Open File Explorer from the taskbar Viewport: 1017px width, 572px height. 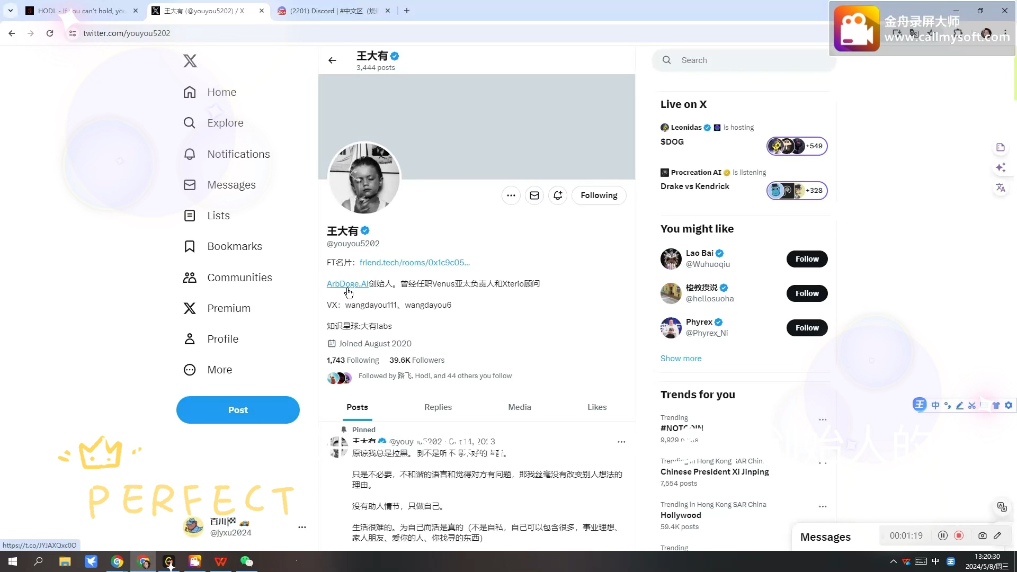[65, 561]
